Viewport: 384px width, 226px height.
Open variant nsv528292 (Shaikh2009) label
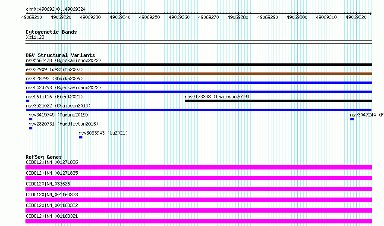tap(54, 78)
